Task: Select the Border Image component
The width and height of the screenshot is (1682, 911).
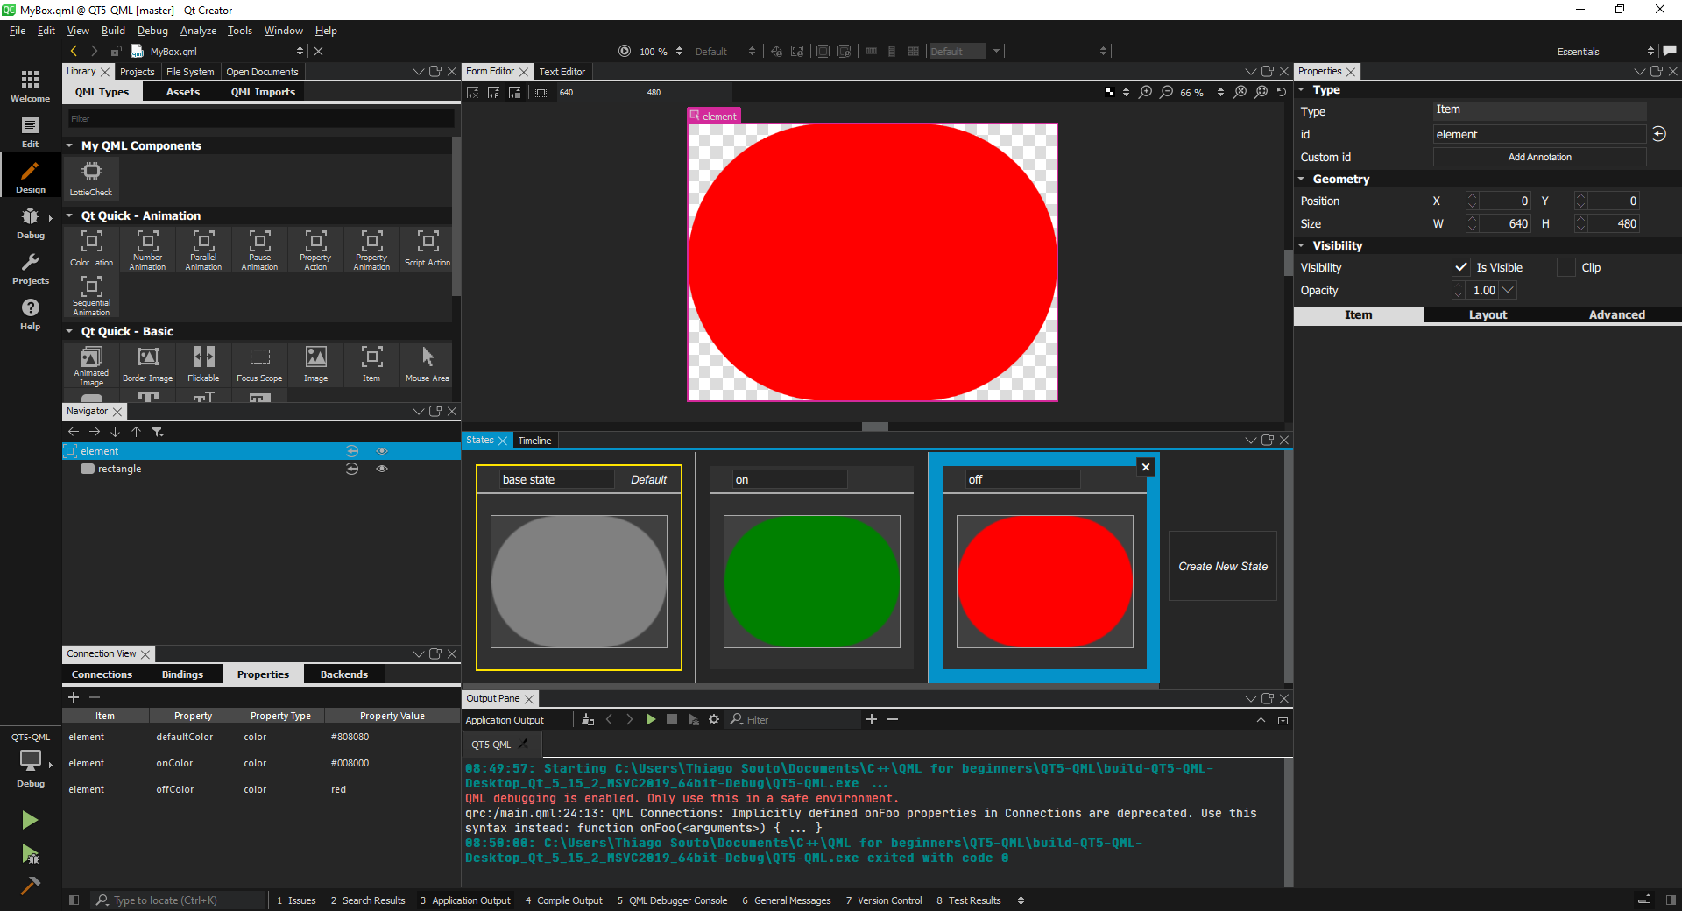Action: tap(147, 365)
